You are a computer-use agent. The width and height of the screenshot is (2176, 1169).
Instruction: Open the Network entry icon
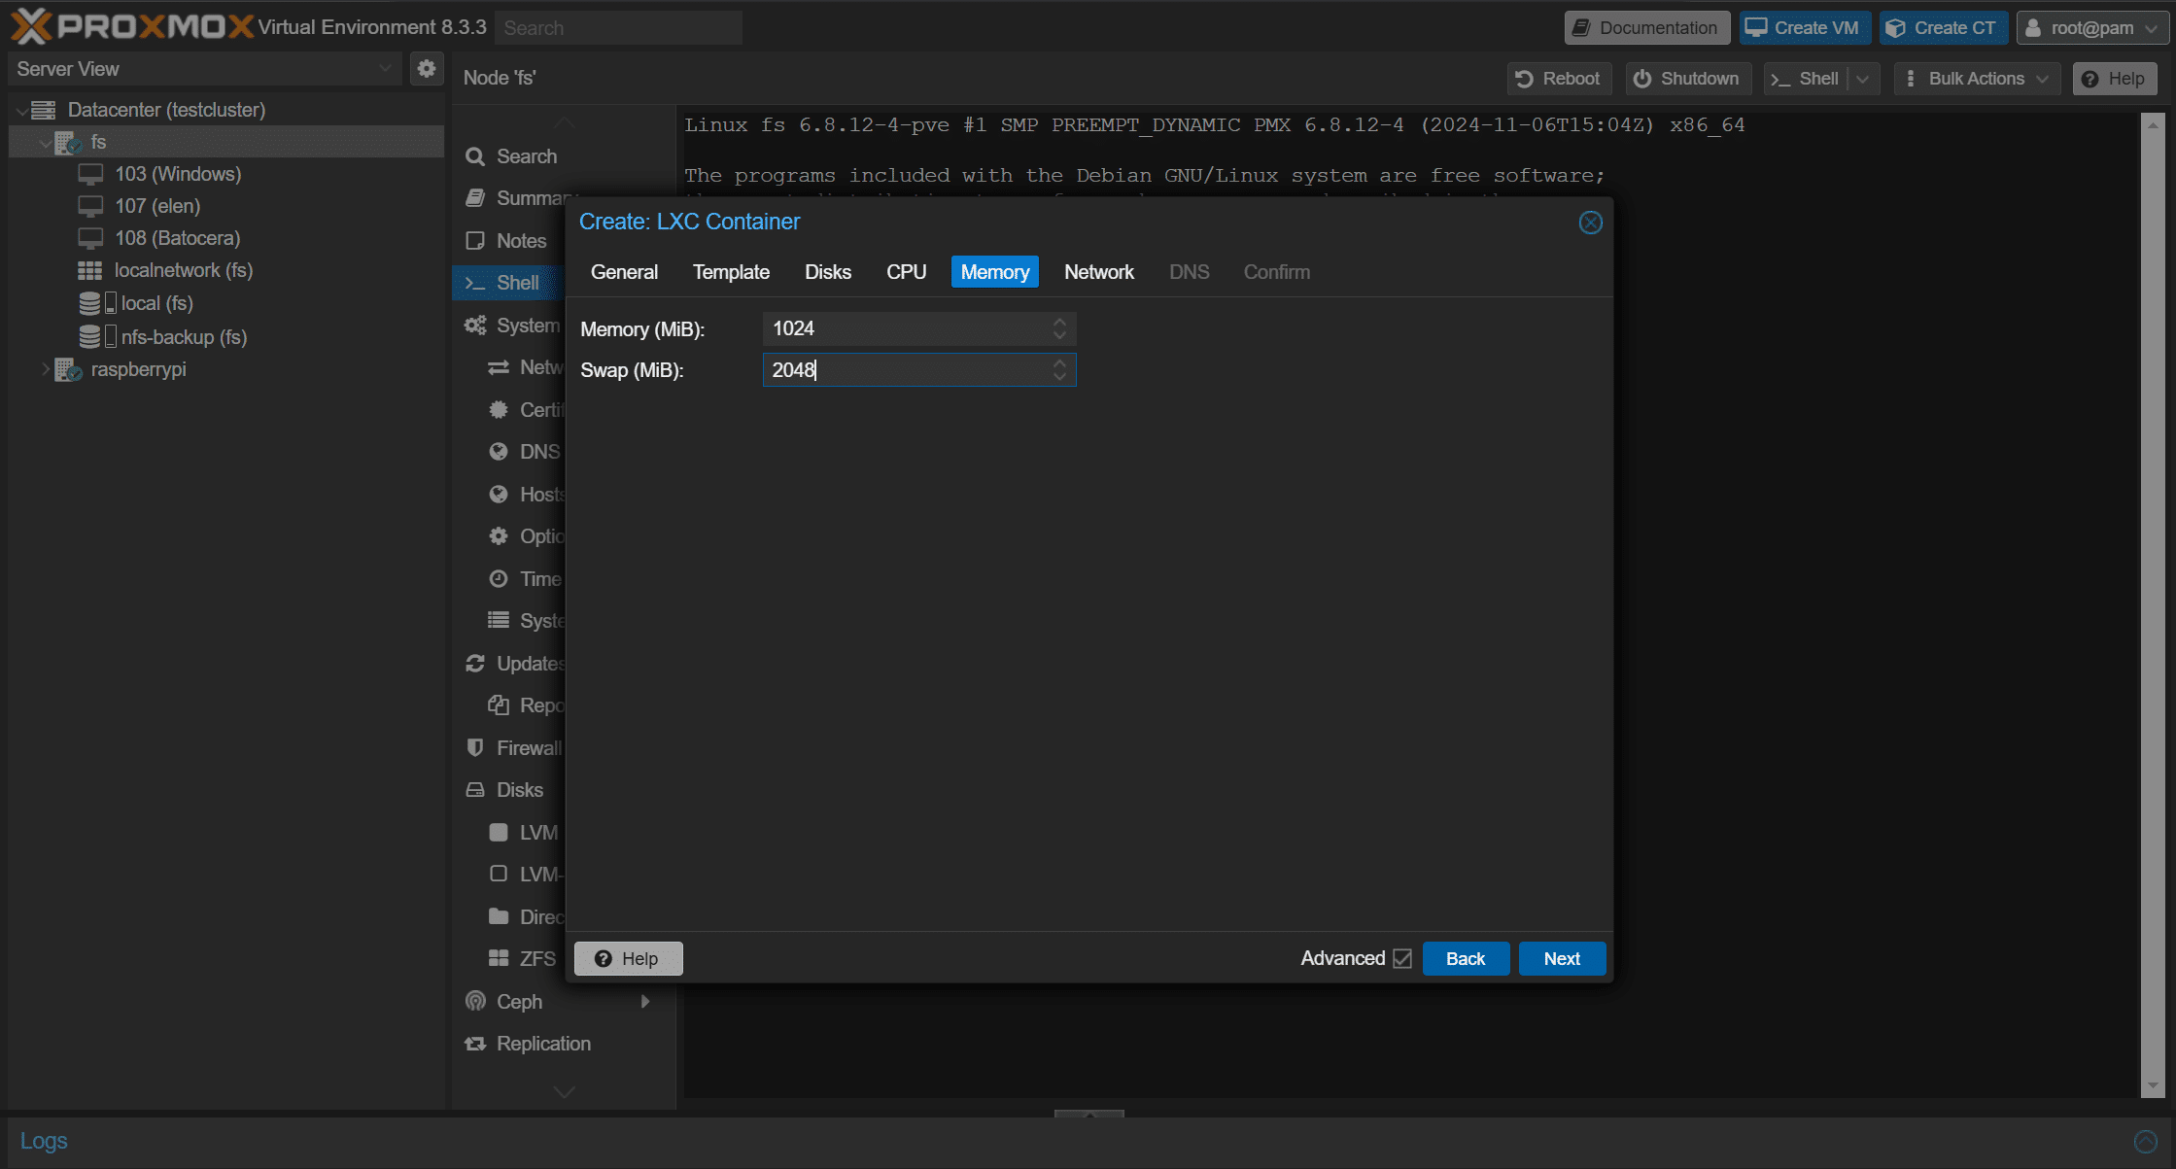click(x=499, y=367)
